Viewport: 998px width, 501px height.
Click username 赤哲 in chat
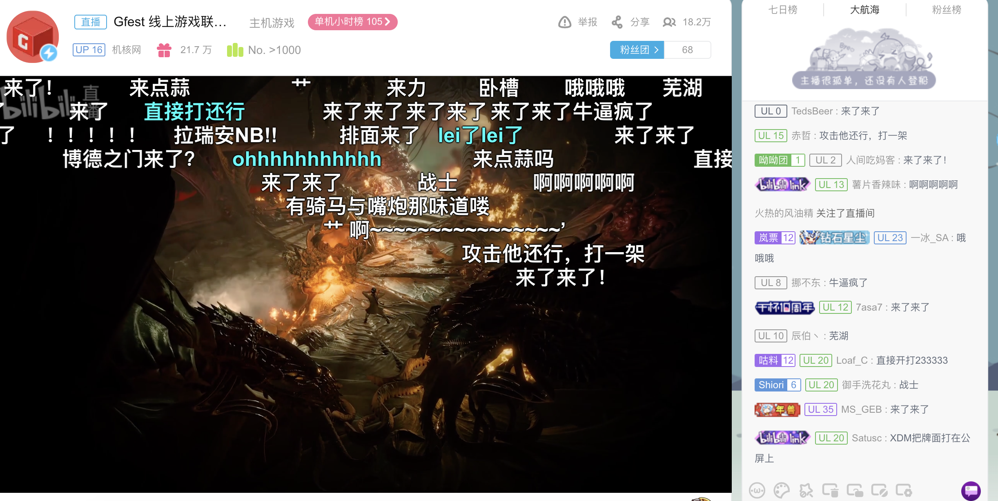coord(801,136)
